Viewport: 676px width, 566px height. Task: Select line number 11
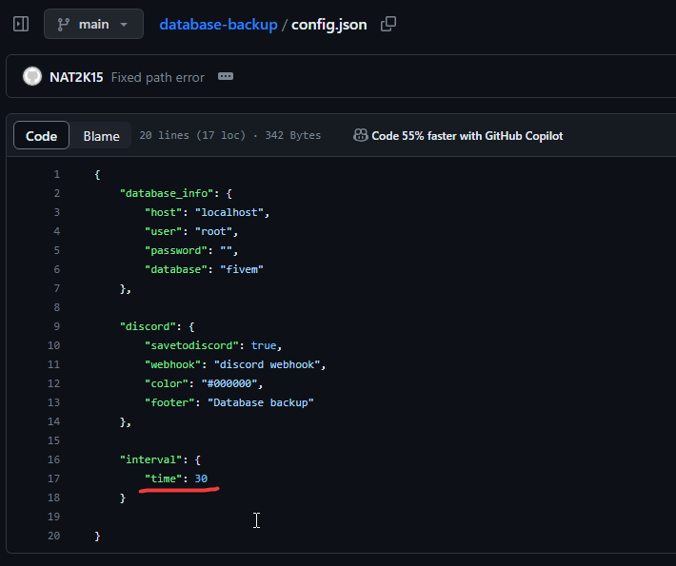coord(54,364)
